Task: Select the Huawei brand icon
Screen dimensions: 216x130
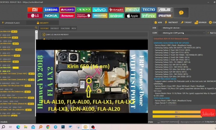Action: (x=67, y=10)
